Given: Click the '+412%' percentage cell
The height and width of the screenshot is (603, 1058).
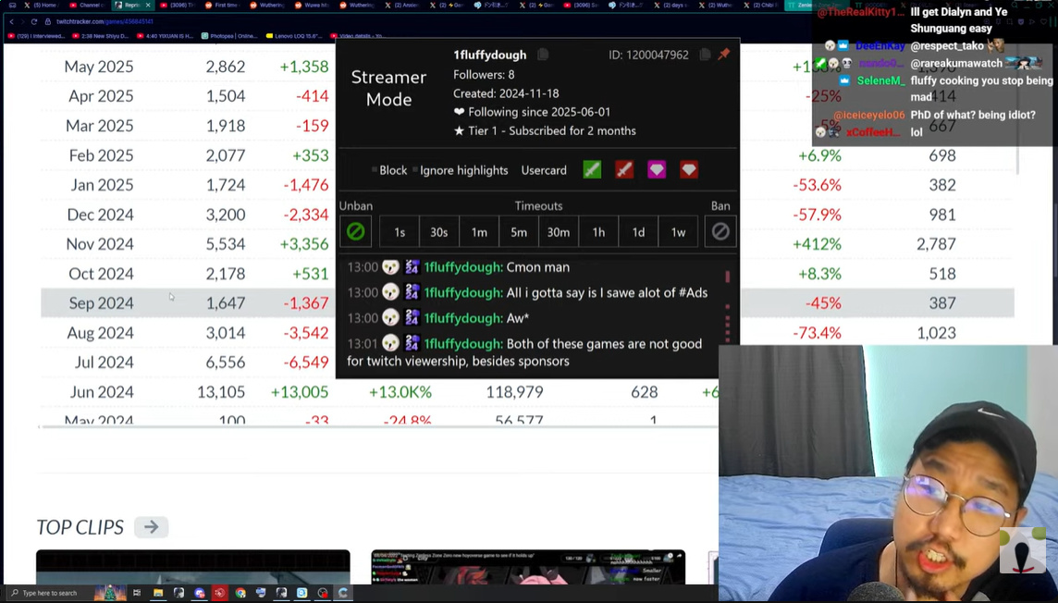Looking at the screenshot, I should click(x=818, y=244).
